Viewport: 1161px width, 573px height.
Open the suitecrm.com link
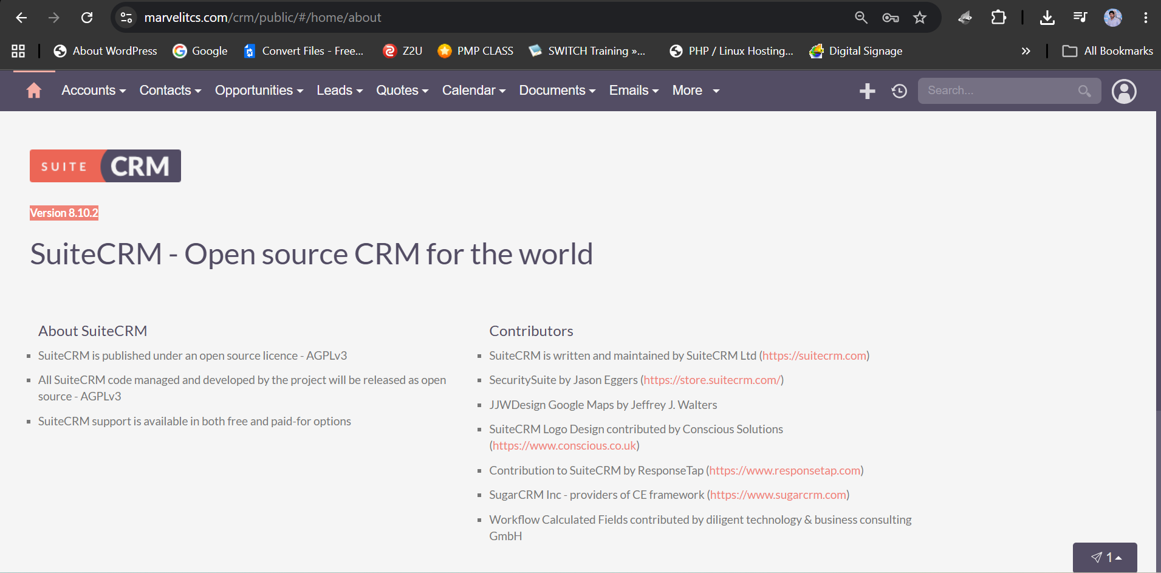(x=814, y=355)
